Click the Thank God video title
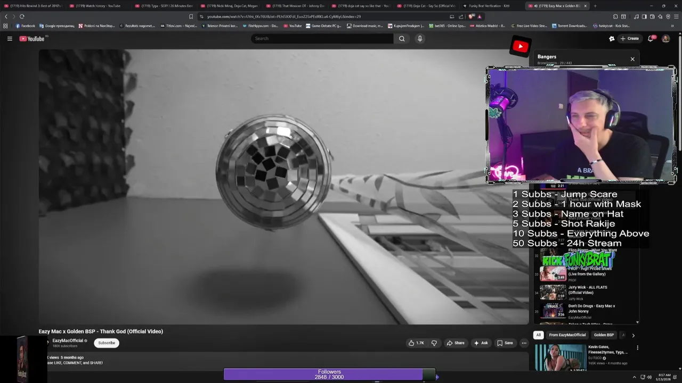This screenshot has height=383, width=682. pos(101,331)
